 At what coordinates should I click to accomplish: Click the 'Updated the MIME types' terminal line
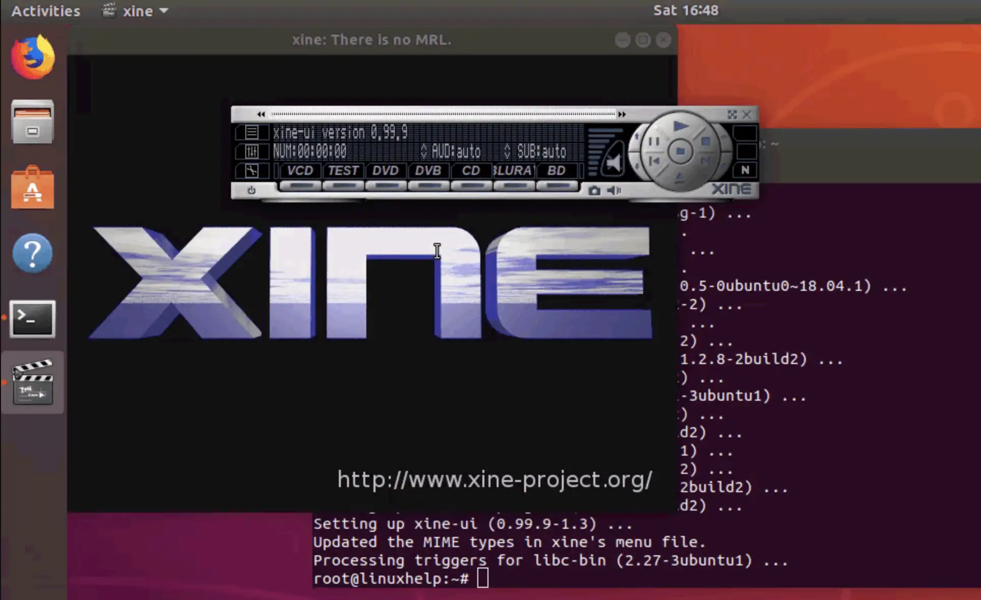[509, 542]
